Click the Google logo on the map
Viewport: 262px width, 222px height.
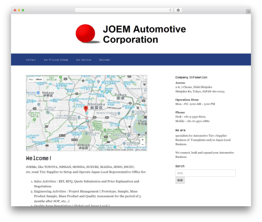pos(32,149)
